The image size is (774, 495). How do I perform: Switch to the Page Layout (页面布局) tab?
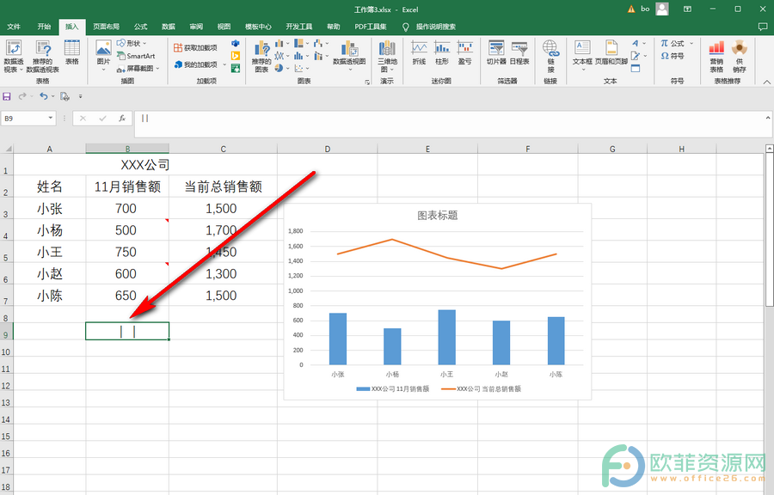(x=106, y=27)
